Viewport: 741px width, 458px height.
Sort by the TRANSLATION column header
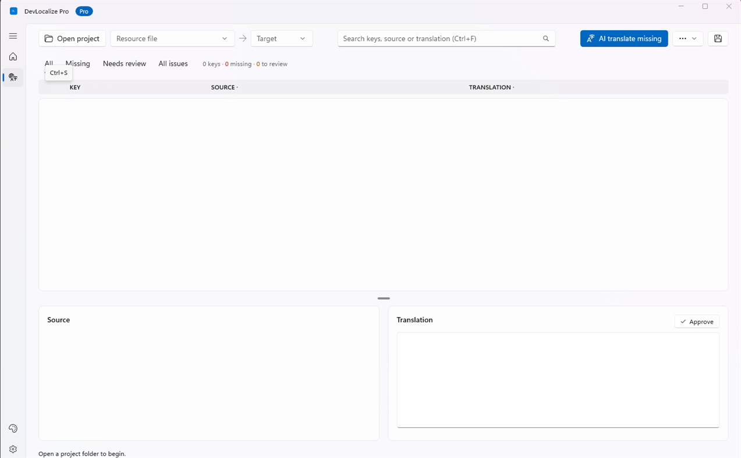(491, 87)
